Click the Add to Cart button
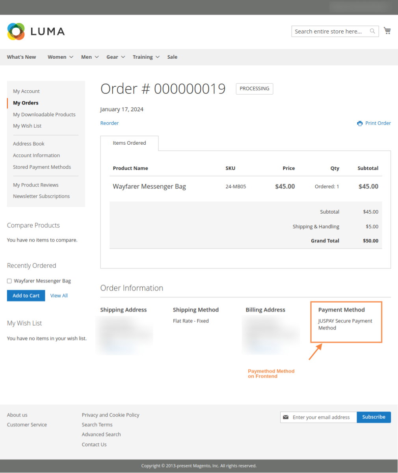398x473 pixels. [x=26, y=295]
